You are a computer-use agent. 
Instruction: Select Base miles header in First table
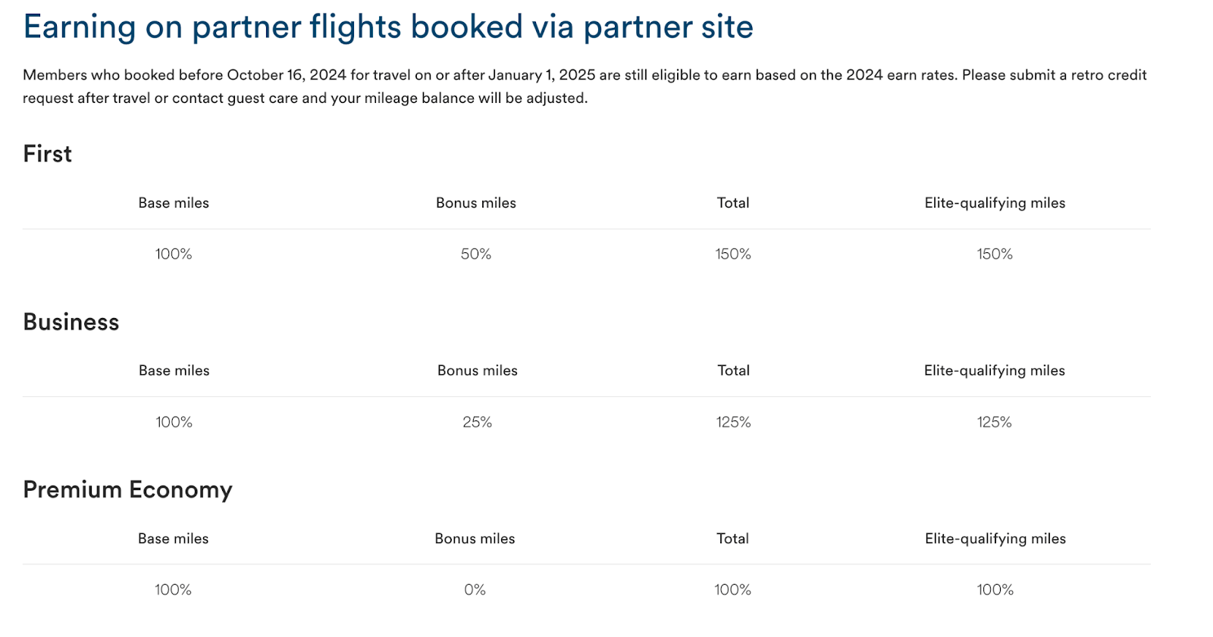click(x=174, y=203)
